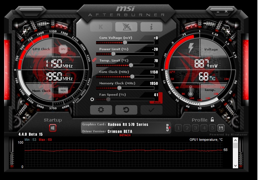Click the Fan Speed 41 value field
The width and height of the screenshot is (258, 180).
coord(156,95)
